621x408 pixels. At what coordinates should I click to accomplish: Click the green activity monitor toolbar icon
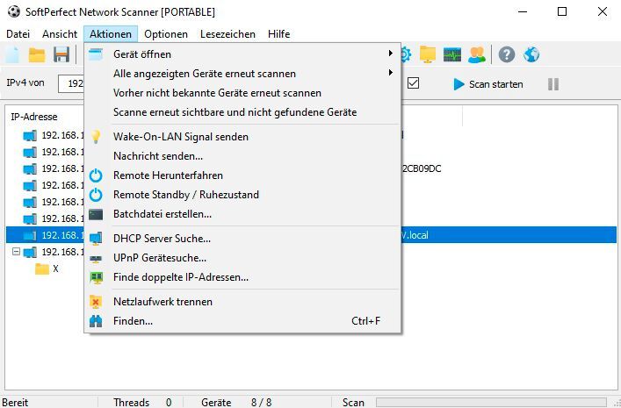[451, 54]
